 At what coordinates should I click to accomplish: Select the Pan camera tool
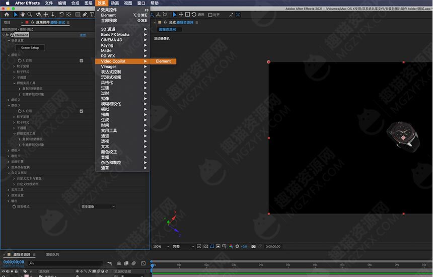pos(46,15)
